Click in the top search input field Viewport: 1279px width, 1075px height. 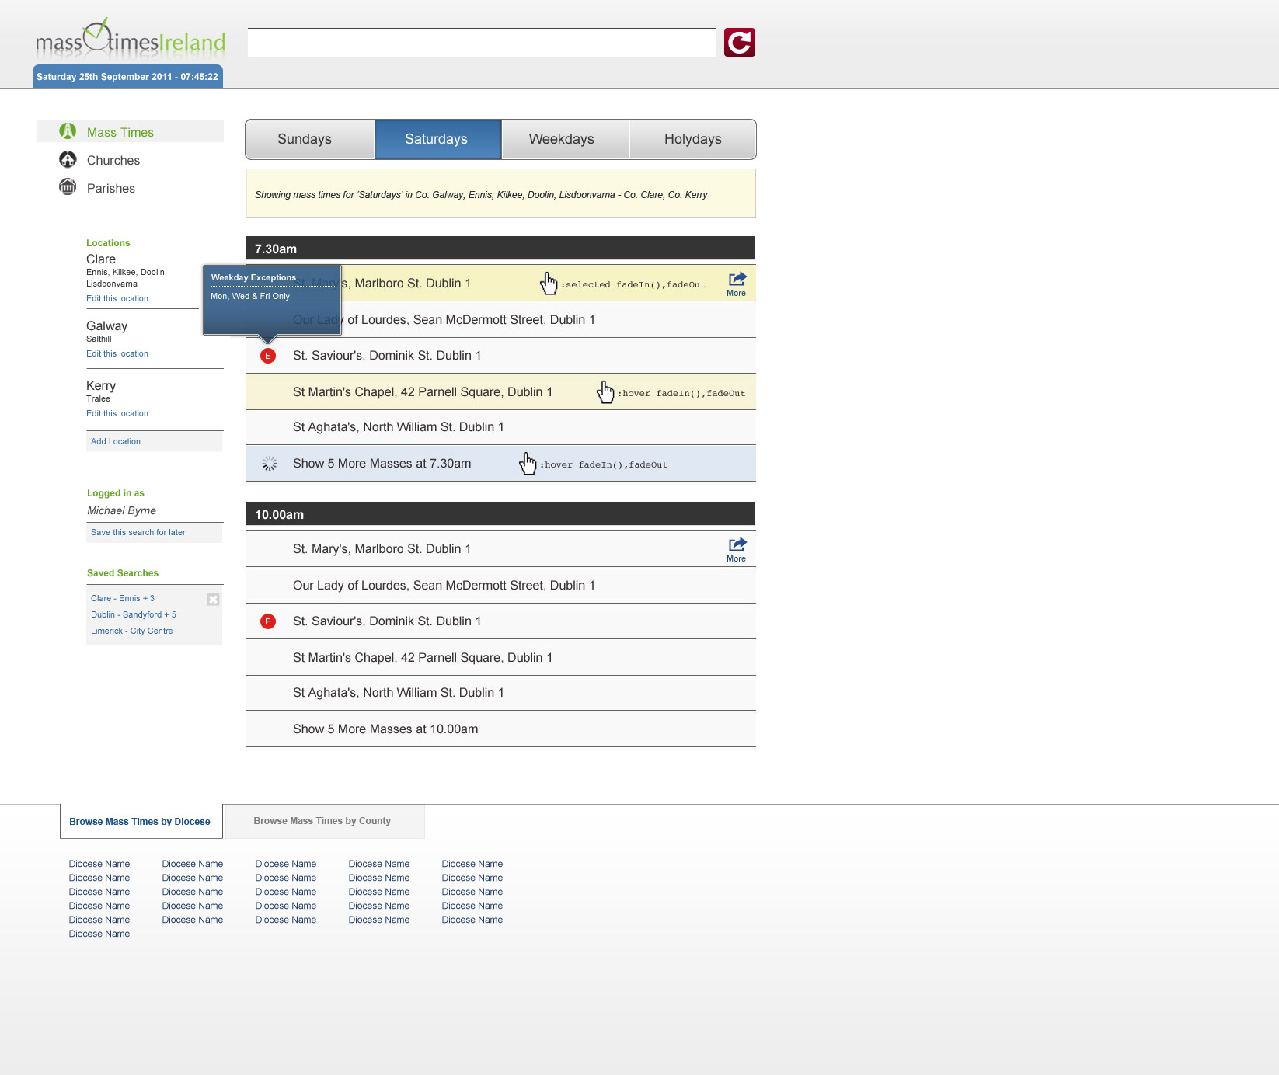pyautogui.click(x=482, y=43)
